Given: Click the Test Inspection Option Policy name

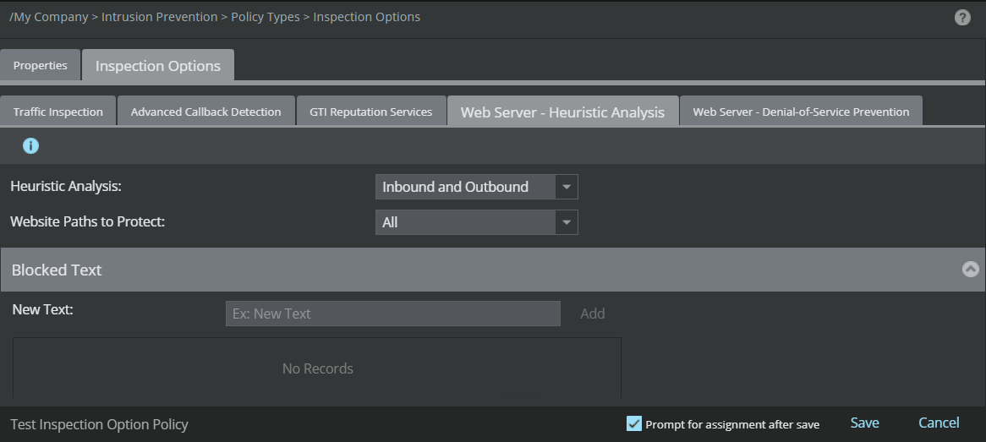Looking at the screenshot, I should (99, 424).
